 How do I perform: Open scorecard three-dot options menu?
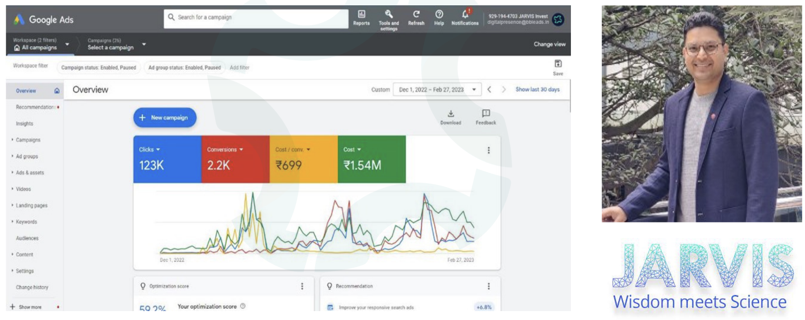coord(489,151)
